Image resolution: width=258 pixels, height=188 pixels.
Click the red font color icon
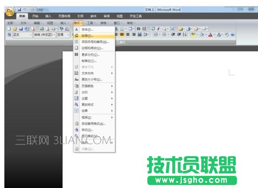point(210,35)
